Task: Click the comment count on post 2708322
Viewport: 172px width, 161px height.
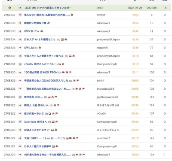Action: tap(63, 138)
